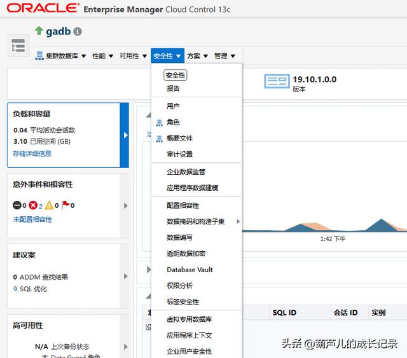Viewport: 407px width, 358px height.
Task: Click the fatal incidents black circle icon
Action: click(17, 205)
